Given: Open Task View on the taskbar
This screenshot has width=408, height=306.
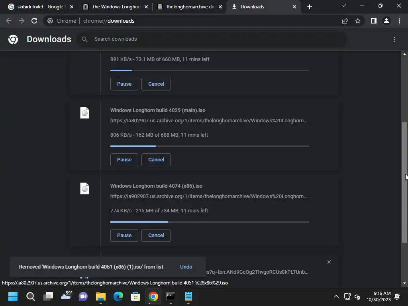Looking at the screenshot, I should pyautogui.click(x=48, y=296).
